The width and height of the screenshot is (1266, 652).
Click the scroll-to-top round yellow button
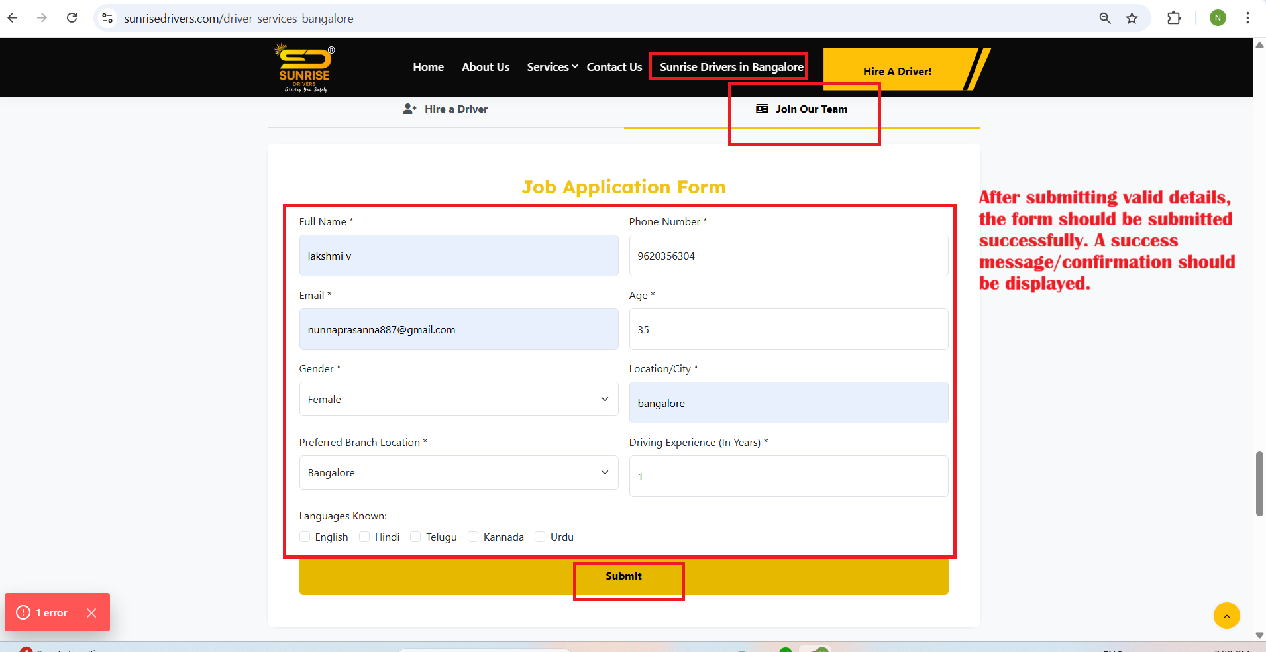1226,616
